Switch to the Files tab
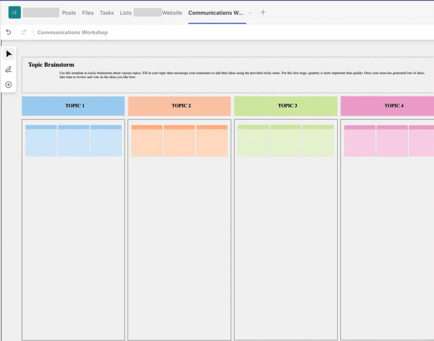Image resolution: width=434 pixels, height=341 pixels. tap(88, 13)
